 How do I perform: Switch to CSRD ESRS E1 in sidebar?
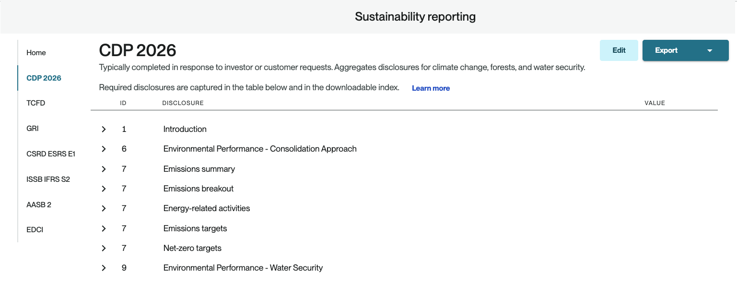(51, 154)
